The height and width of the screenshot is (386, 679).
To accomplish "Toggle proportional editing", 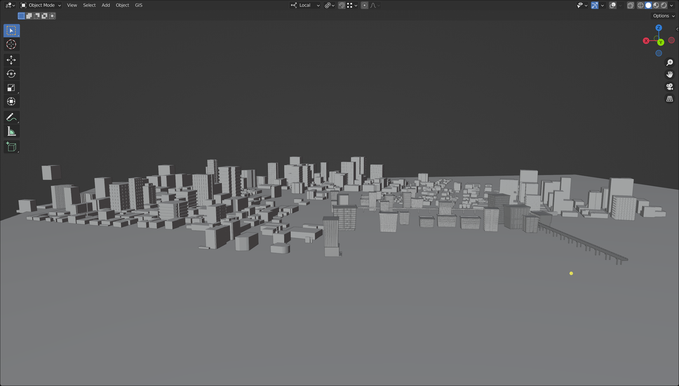I will (364, 5).
